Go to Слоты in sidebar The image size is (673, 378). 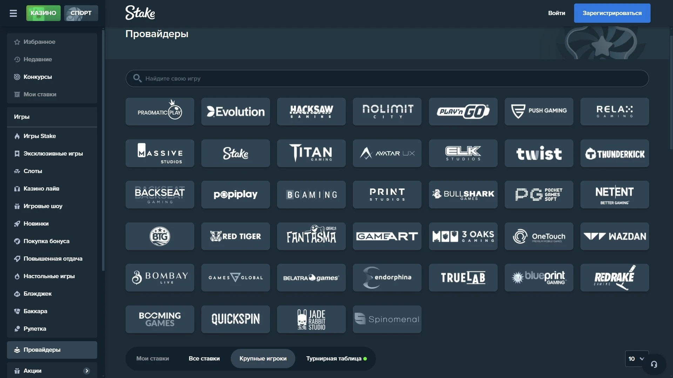point(52,171)
